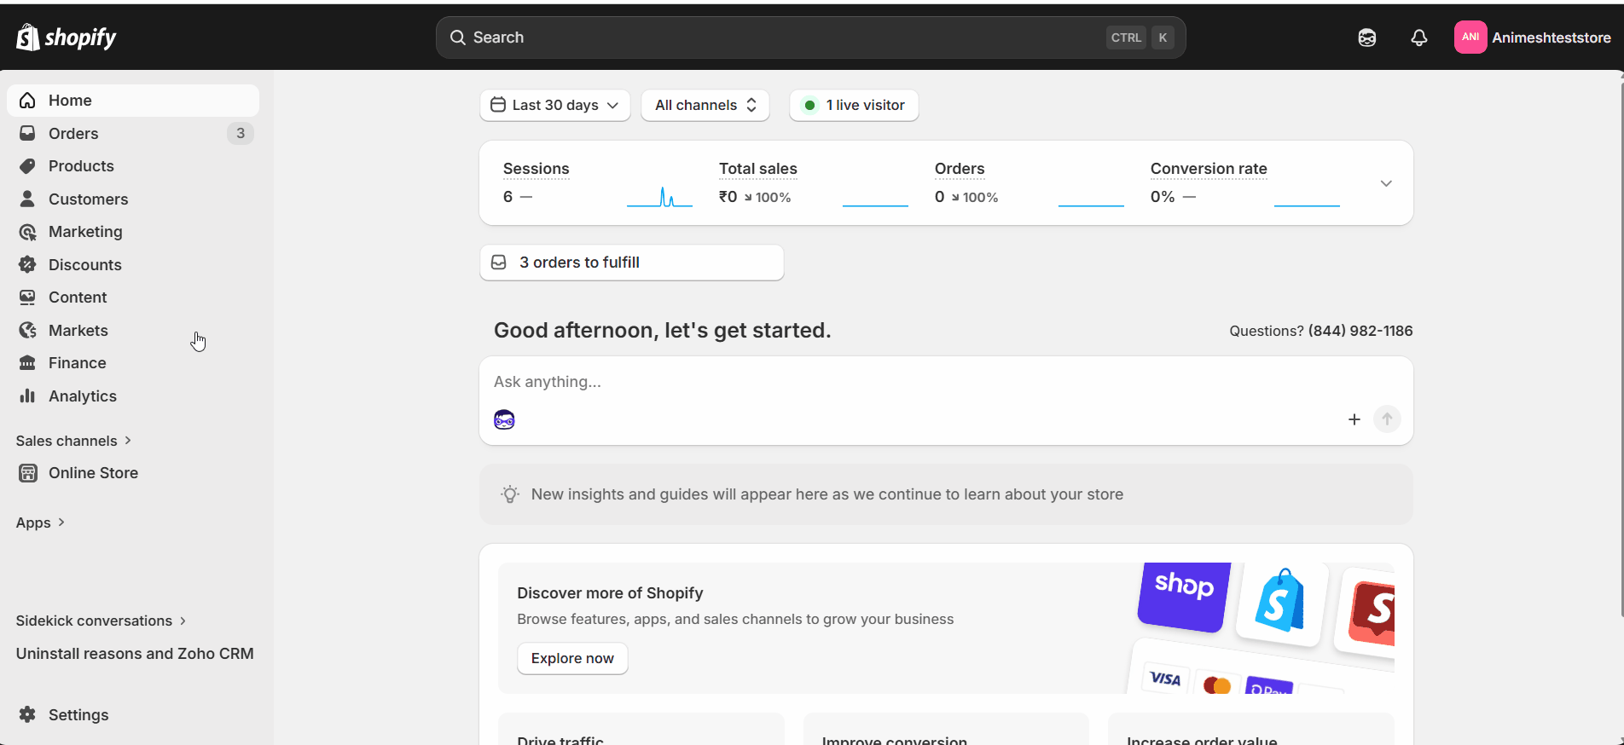Screen dimensions: 1624x745
Task: Open Content page
Action: 133,297
